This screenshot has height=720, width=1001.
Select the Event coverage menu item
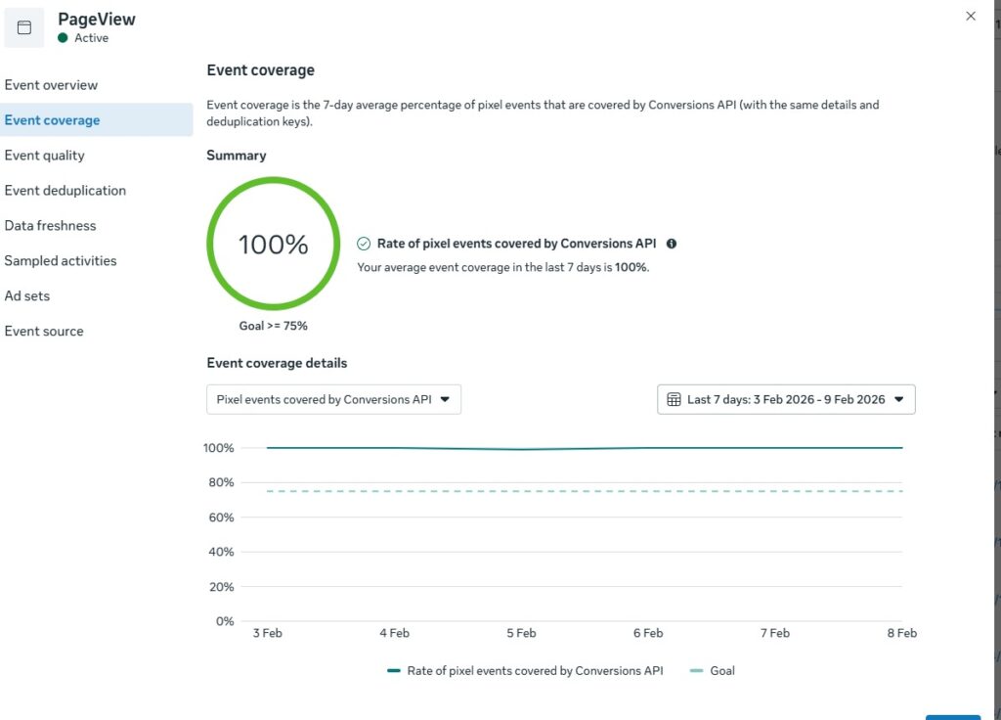pos(53,120)
